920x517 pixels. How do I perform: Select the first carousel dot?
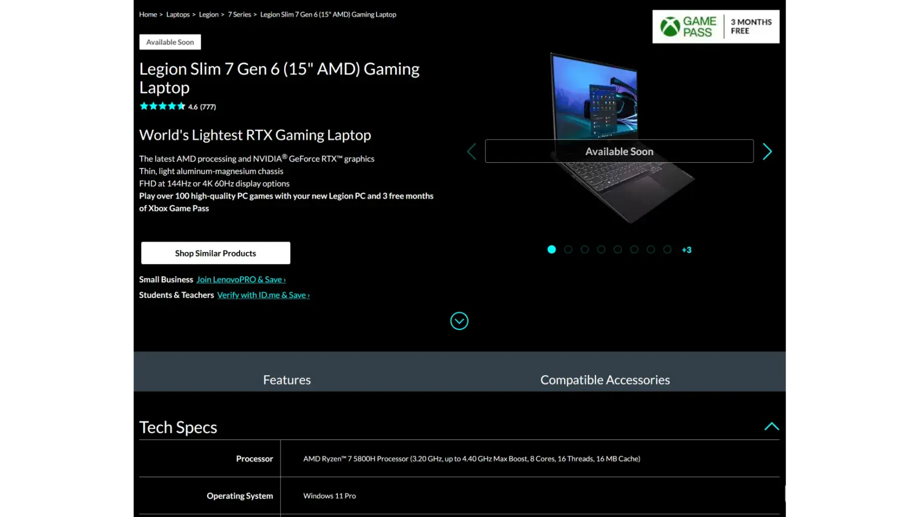click(x=552, y=250)
